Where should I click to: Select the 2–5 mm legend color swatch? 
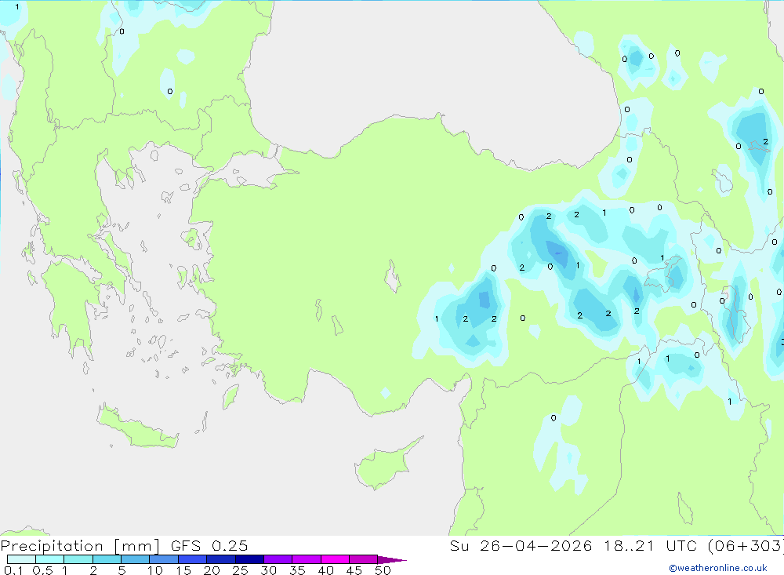(107, 559)
